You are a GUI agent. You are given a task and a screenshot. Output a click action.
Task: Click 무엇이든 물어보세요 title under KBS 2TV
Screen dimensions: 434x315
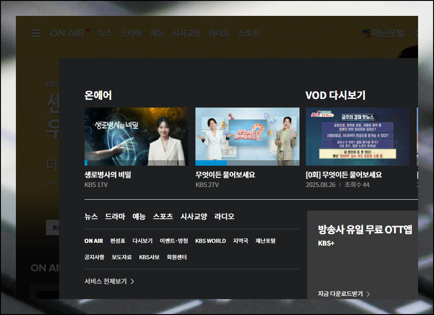click(x=225, y=175)
